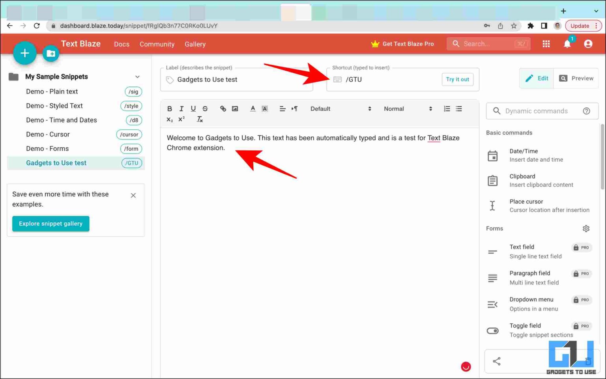Insert an image into the snippet
The width and height of the screenshot is (606, 379).
pyautogui.click(x=235, y=108)
